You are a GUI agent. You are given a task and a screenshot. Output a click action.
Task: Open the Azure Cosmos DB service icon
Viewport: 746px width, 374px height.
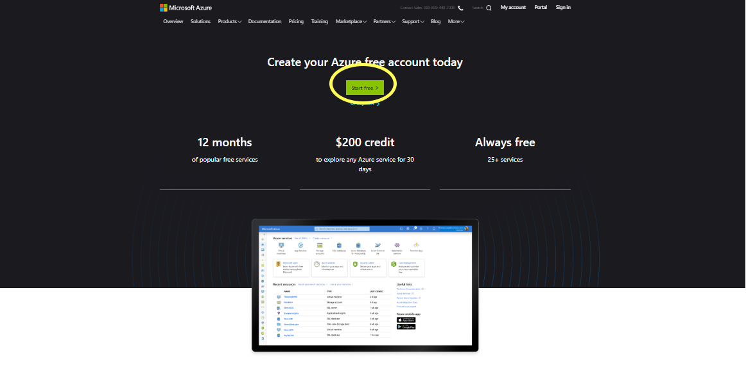pyautogui.click(x=378, y=244)
